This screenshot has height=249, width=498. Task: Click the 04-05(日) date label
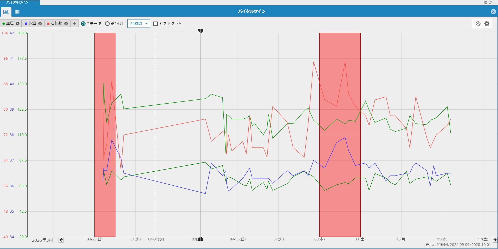click(238, 239)
